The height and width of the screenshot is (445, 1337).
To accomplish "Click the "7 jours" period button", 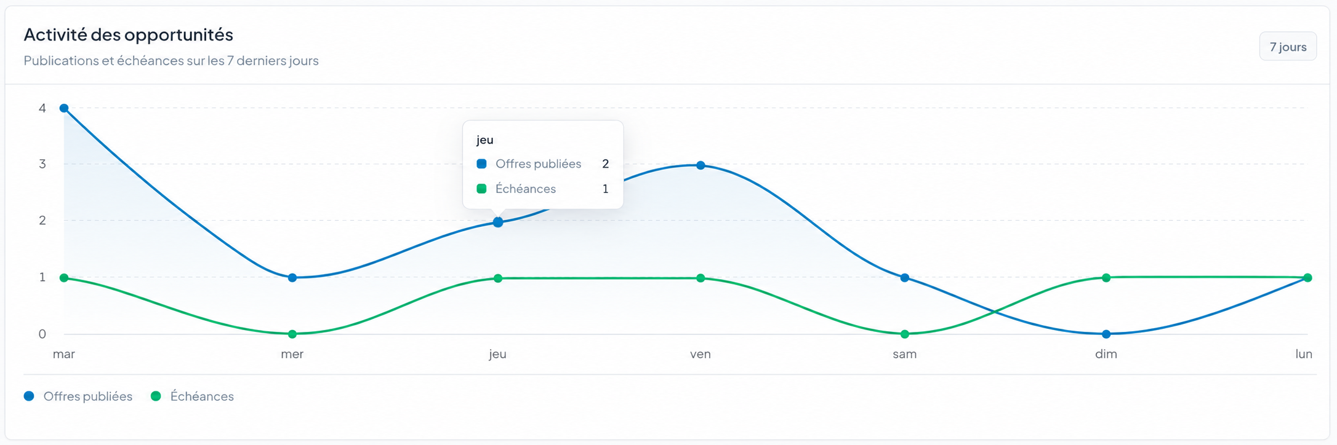I will (x=1288, y=47).
